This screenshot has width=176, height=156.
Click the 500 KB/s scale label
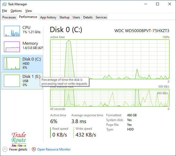pyautogui.click(x=164, y=87)
